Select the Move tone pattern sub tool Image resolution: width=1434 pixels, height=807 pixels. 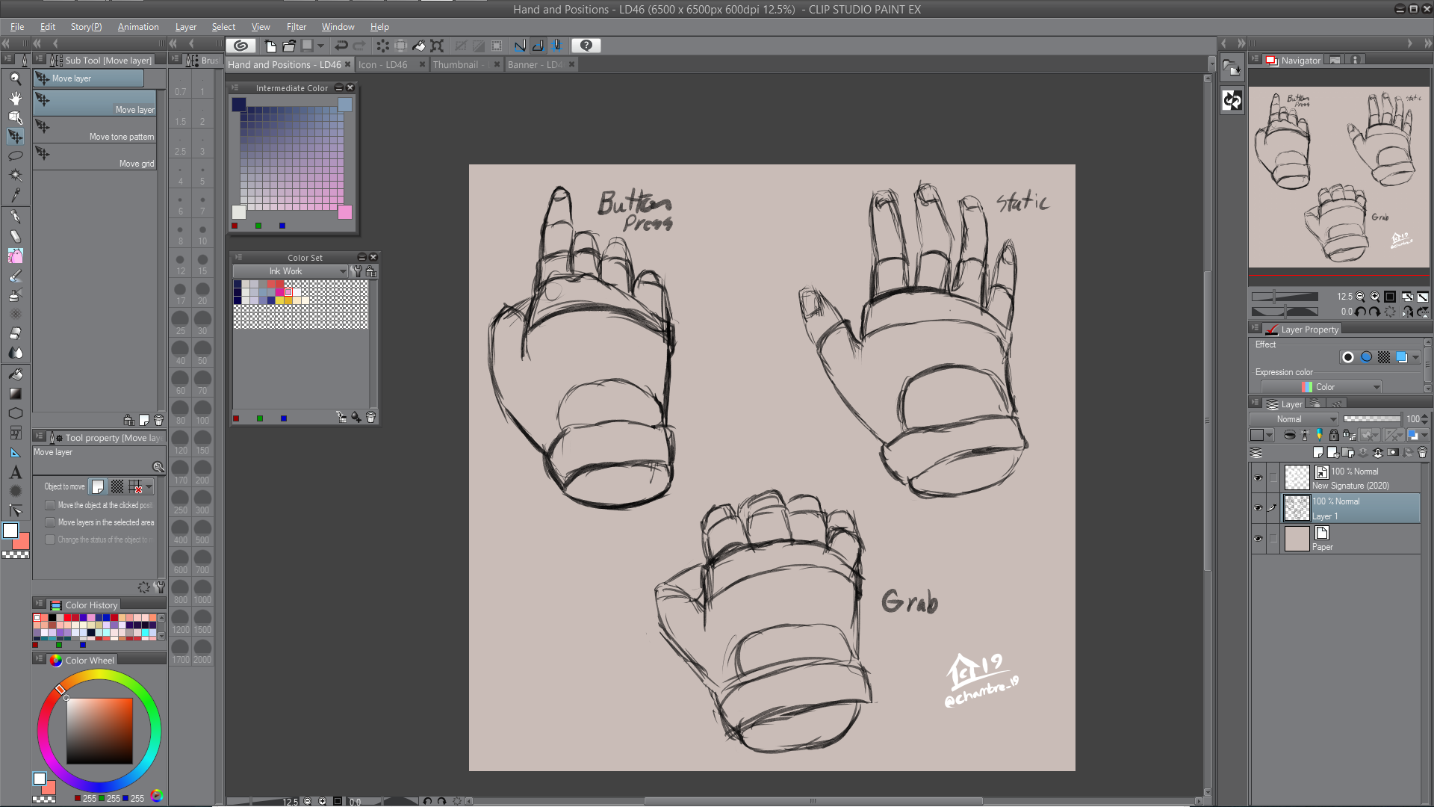(95, 130)
